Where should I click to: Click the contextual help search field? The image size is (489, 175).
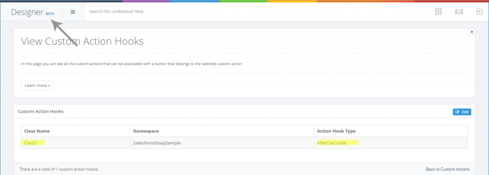tap(117, 11)
